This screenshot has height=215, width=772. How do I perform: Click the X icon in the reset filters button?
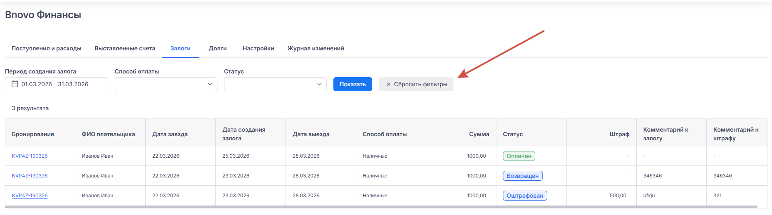tap(388, 84)
